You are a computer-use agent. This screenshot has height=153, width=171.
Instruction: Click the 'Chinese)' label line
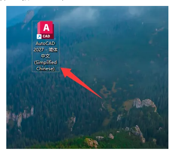[x=45, y=69]
